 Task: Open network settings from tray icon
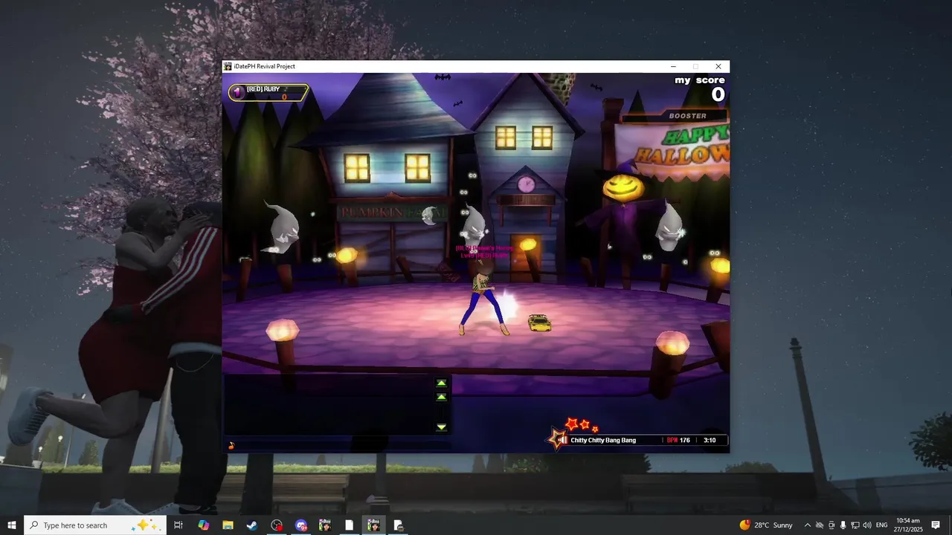tap(855, 525)
